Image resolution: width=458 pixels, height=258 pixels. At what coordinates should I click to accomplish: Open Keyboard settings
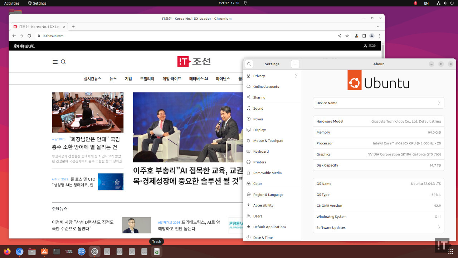tap(261, 151)
